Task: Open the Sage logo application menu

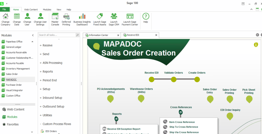Action: pyautogui.click(x=2, y=3)
